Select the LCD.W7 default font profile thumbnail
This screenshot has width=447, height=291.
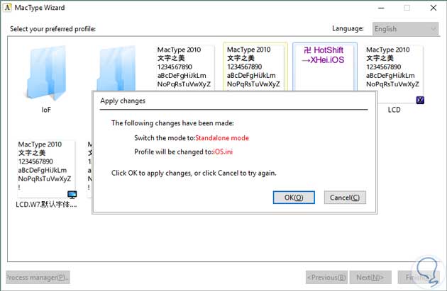(x=47, y=169)
